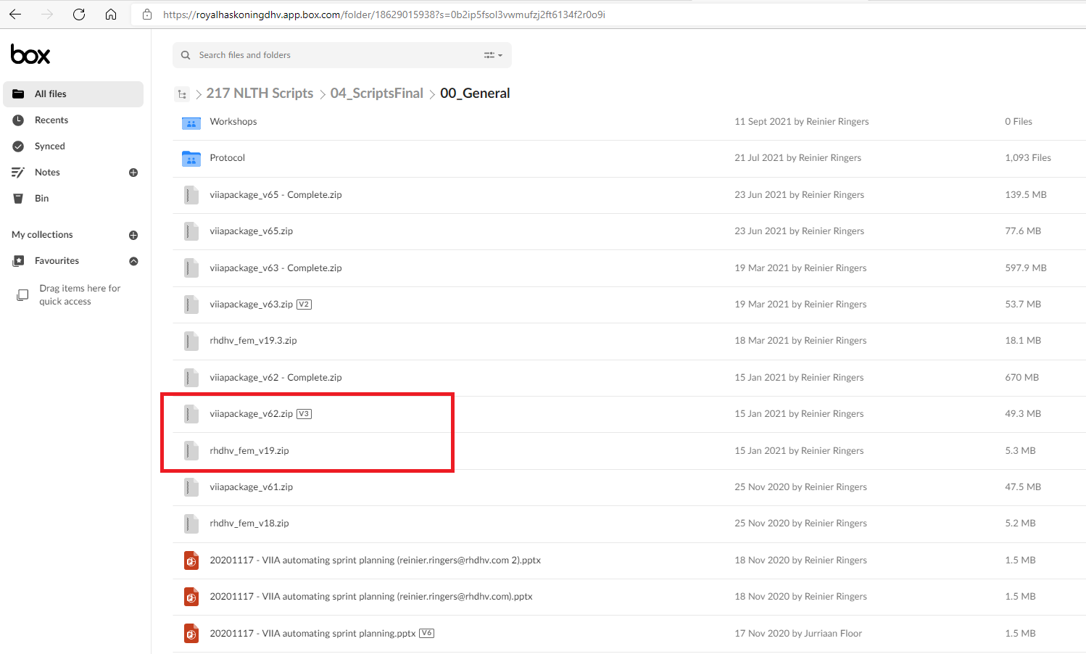Open Favourites collection in the sidebar
This screenshot has width=1086, height=654.
57,261
